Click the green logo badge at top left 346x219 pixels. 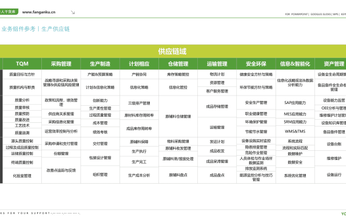(9, 12)
